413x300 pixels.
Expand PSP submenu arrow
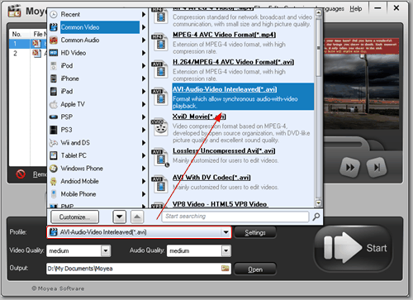click(x=144, y=117)
